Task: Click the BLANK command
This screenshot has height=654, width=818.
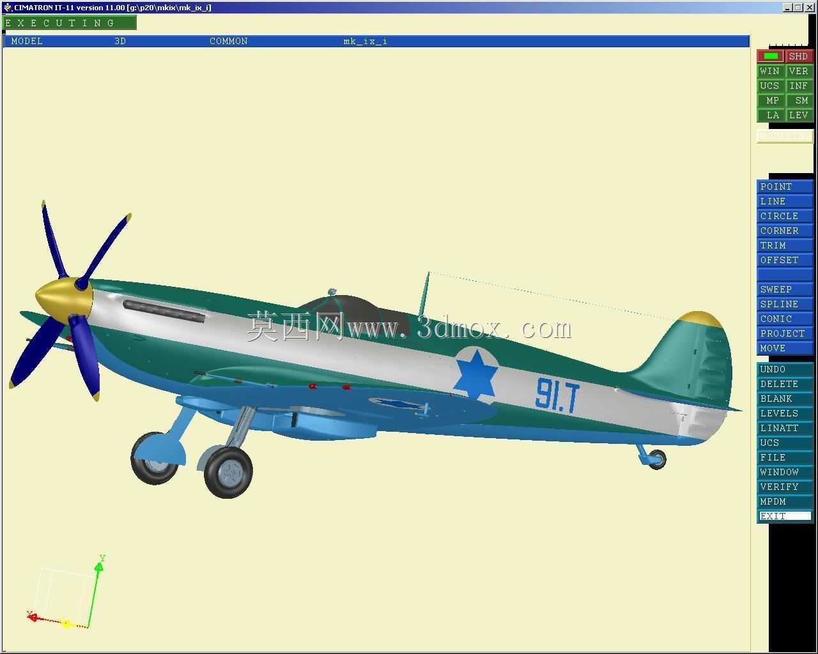Action: click(x=785, y=399)
